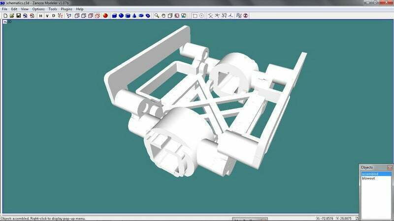This screenshot has width=394, height=221.
Task: Create a blue cone primitive
Action: pos(134,16)
